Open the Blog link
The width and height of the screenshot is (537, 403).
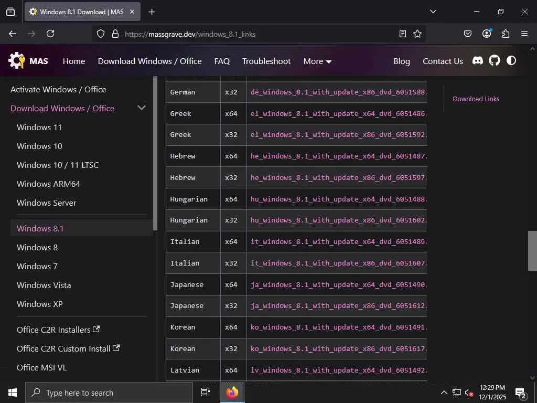[402, 61]
